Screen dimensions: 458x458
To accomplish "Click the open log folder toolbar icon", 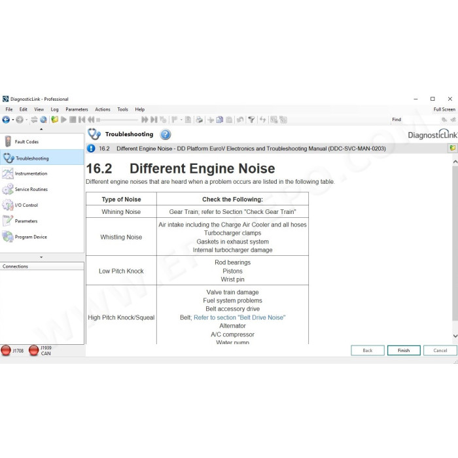I will tap(54, 120).
